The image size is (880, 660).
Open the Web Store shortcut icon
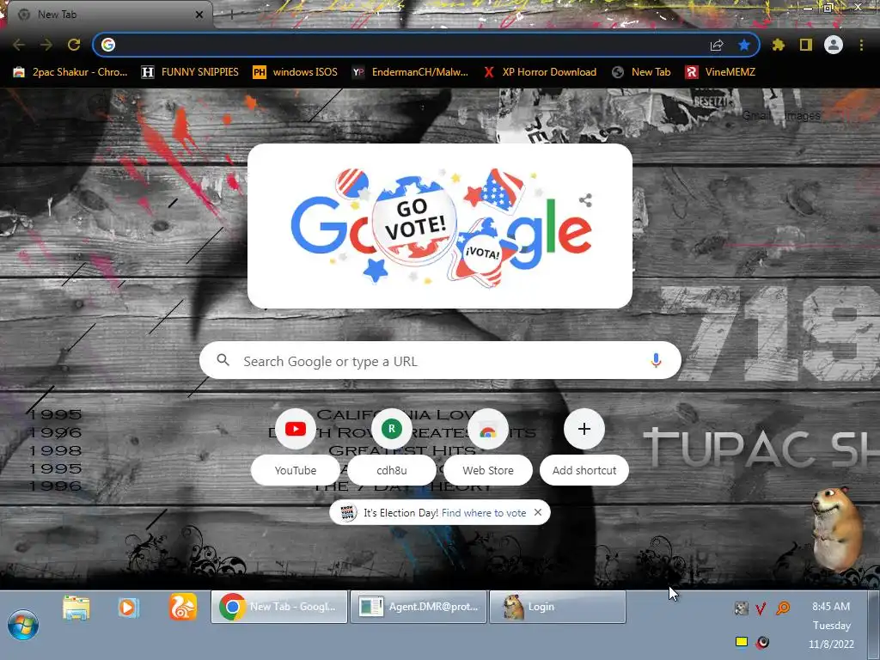pyautogui.click(x=488, y=430)
